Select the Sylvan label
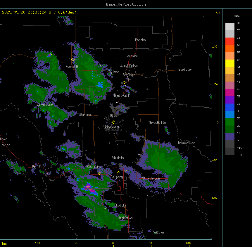The width and height of the screenshot is (252, 247). click(x=114, y=72)
